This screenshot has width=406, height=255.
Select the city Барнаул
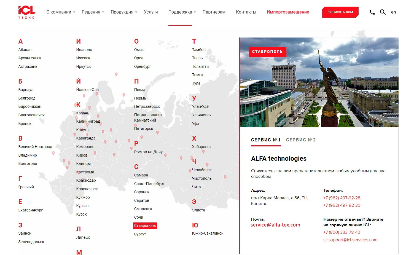pos(26,90)
